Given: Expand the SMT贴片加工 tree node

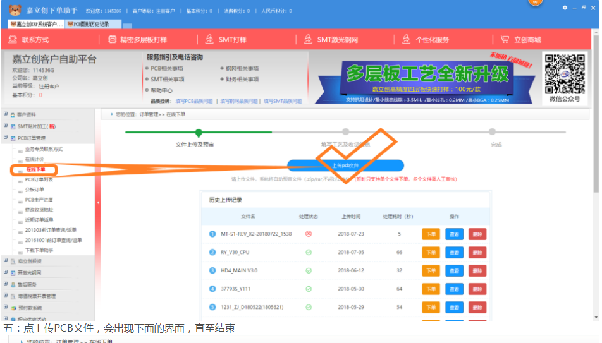Looking at the screenshot, I should 6,126.
